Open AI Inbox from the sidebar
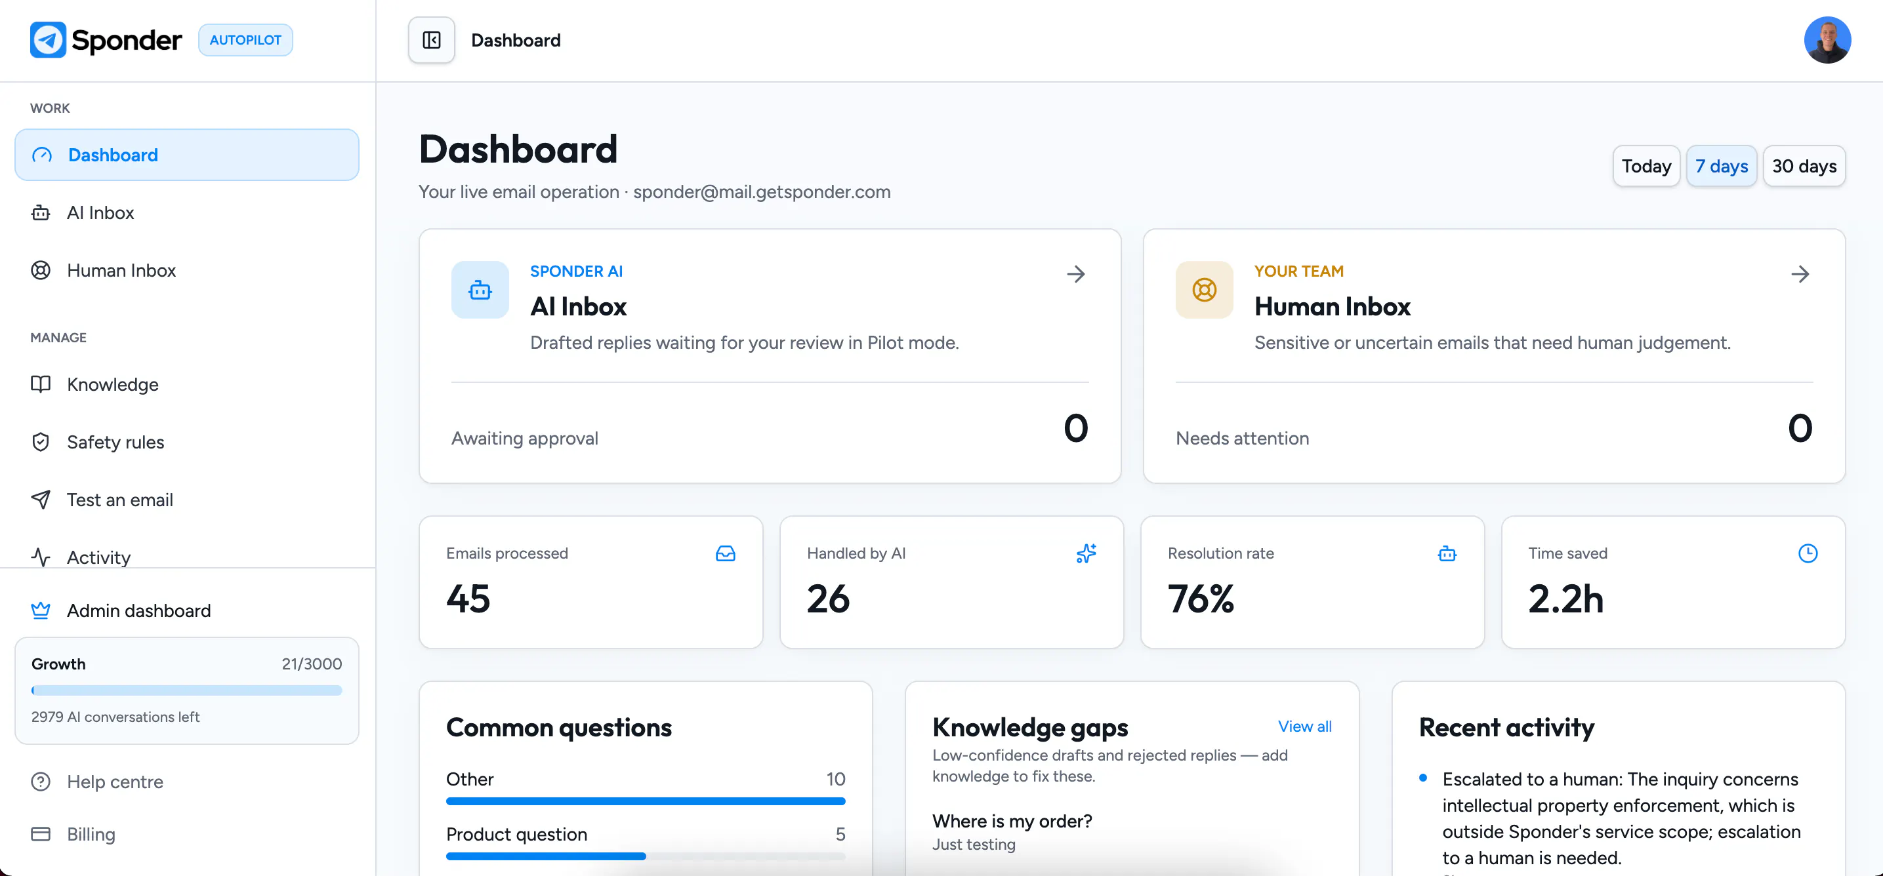Screen dimensions: 1883x876 187,212
